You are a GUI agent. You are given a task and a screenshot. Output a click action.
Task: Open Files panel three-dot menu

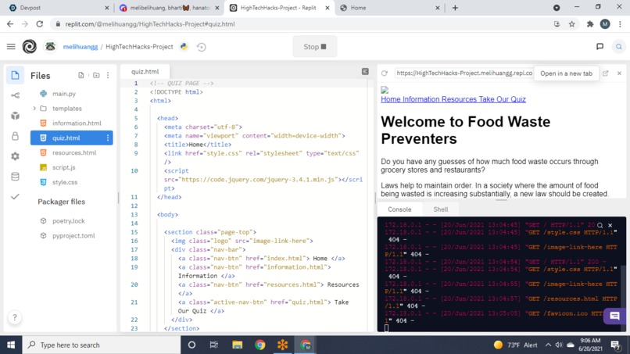[x=108, y=75]
